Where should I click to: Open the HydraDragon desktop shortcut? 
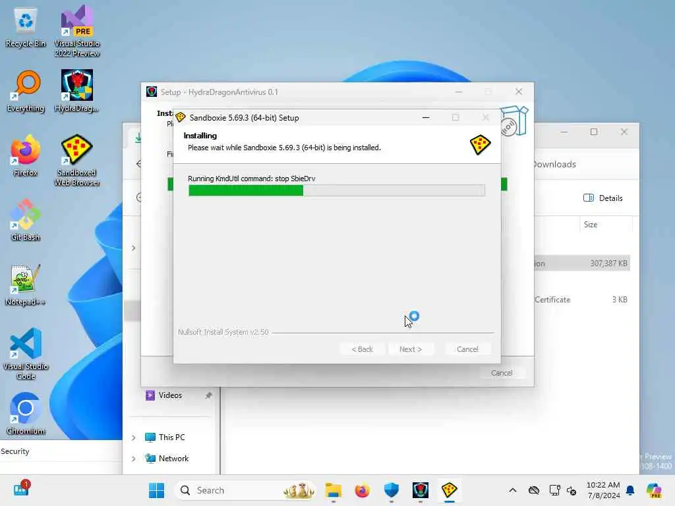tap(77, 92)
